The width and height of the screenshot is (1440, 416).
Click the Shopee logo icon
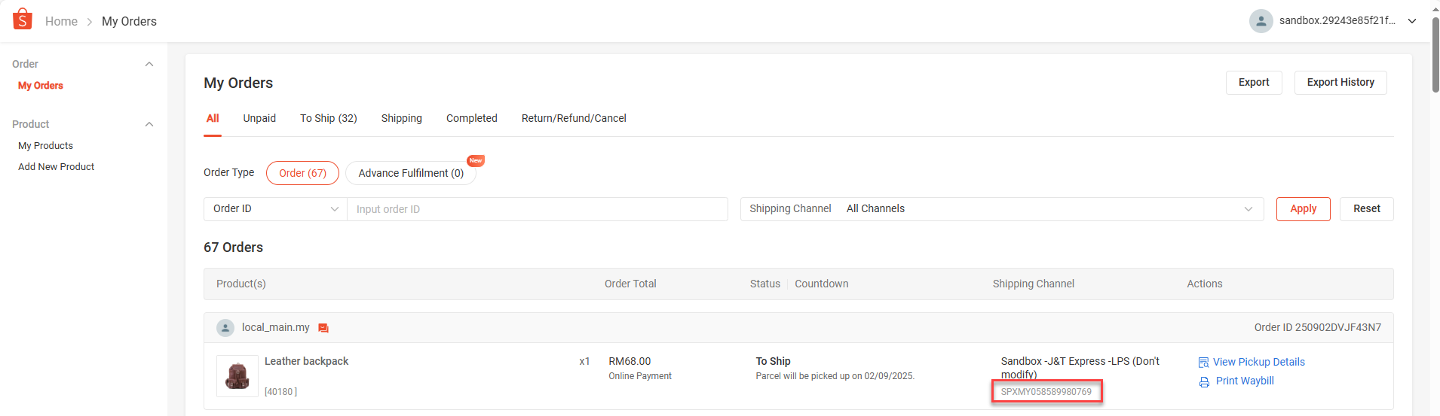23,20
